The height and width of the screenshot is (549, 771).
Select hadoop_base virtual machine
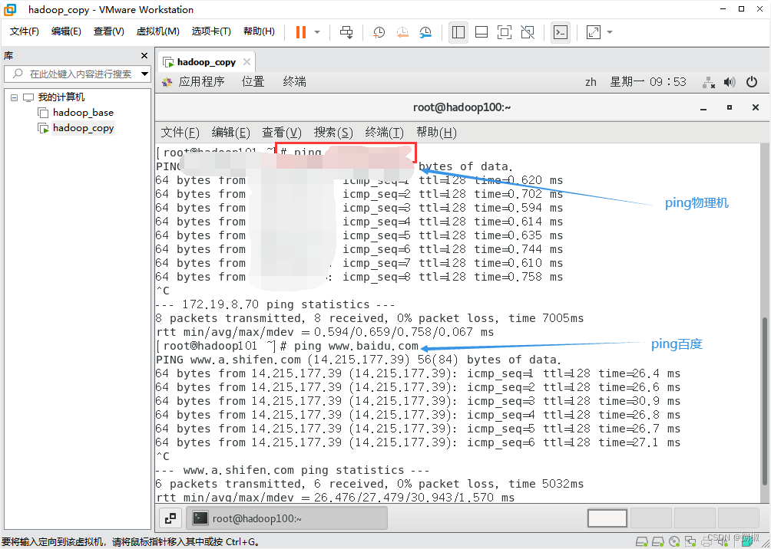83,113
